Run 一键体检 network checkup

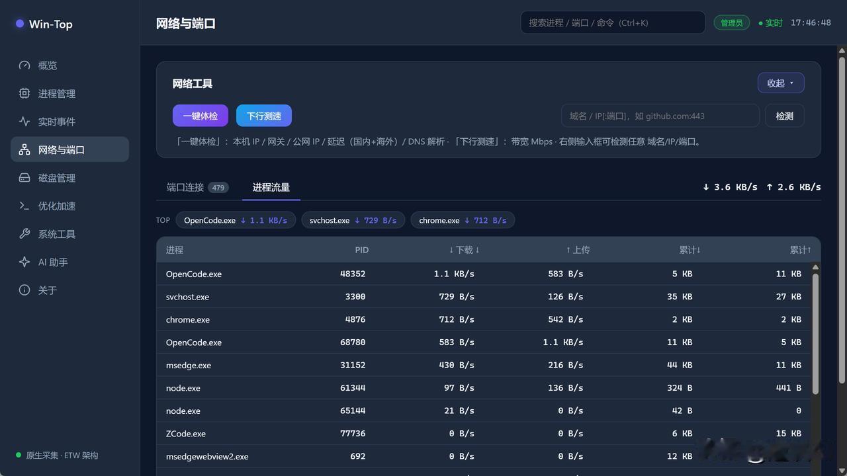(201, 116)
